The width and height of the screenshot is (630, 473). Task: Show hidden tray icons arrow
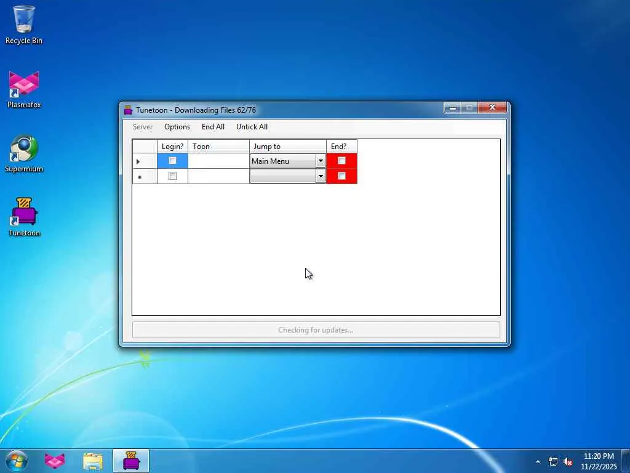(538, 461)
